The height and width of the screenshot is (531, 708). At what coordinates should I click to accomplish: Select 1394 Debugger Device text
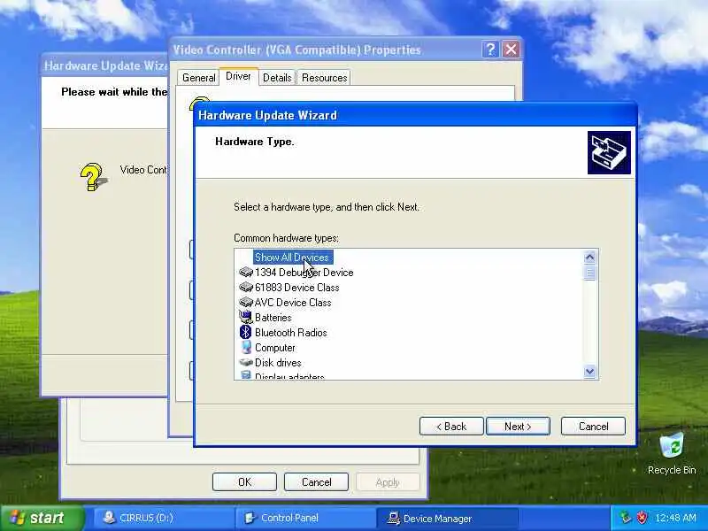pyautogui.click(x=304, y=273)
